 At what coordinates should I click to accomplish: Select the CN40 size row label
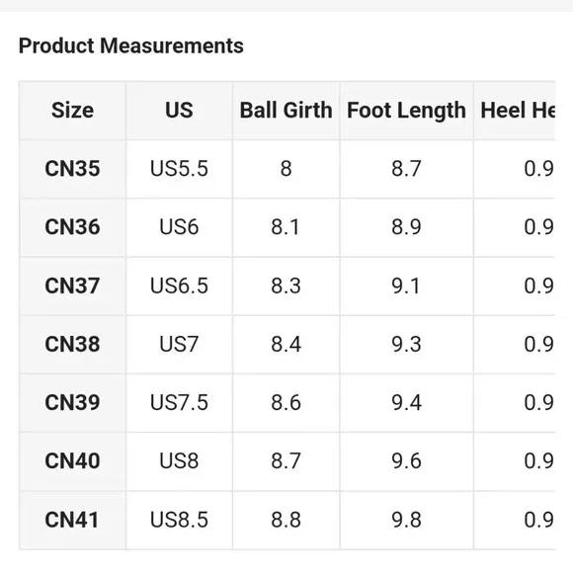(x=72, y=461)
